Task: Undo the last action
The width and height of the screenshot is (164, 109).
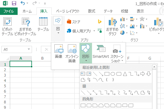Action: tap(23, 3)
